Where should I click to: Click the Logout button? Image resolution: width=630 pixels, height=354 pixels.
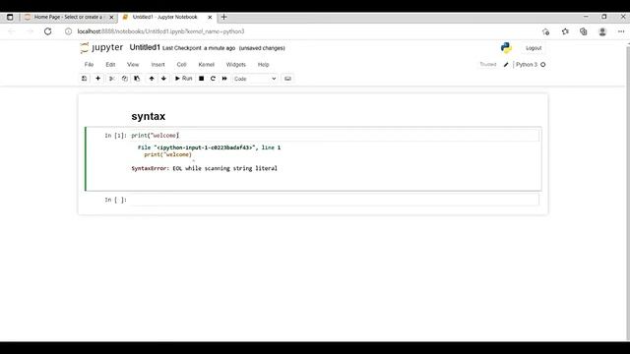click(534, 48)
